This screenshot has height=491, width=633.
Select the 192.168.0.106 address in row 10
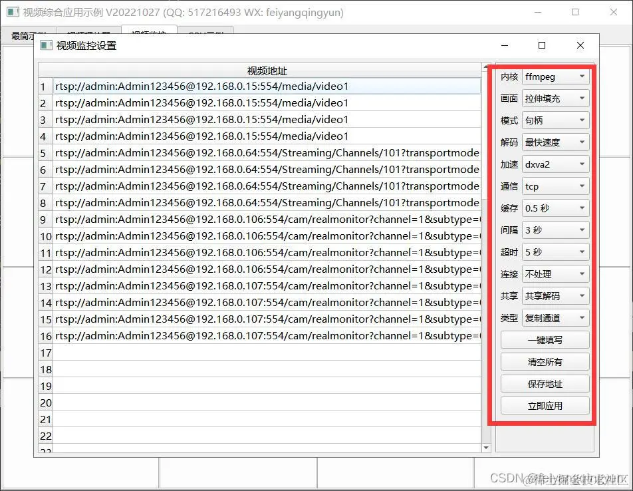pyautogui.click(x=267, y=236)
